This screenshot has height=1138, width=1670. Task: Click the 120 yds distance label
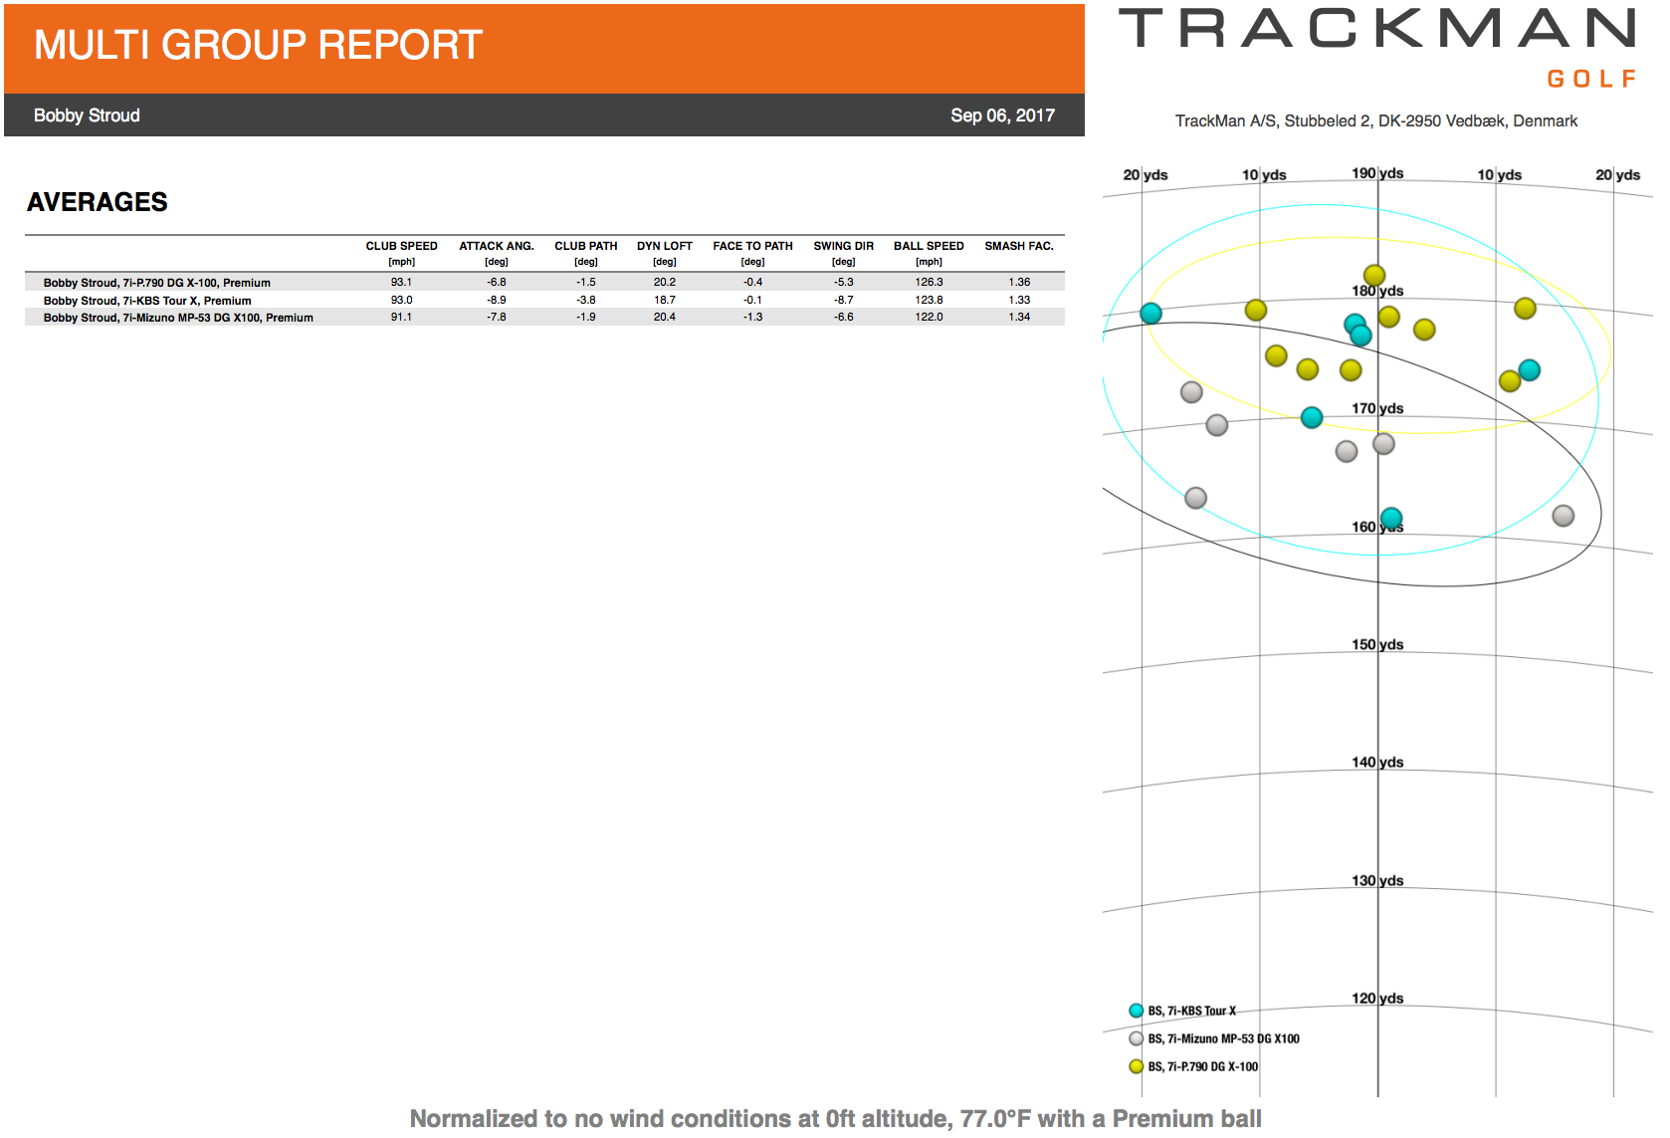(x=1377, y=999)
